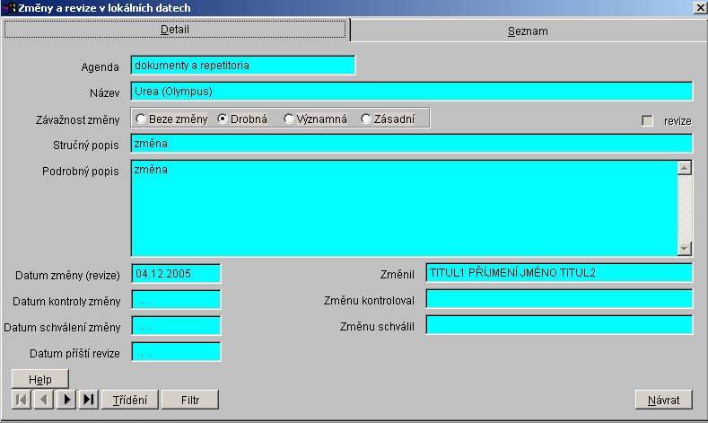The height and width of the screenshot is (423, 708).
Task: Select the 'Významná' severity option
Action: [289, 119]
